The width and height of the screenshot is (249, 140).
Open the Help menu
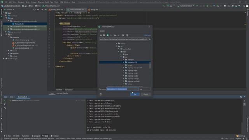pyautogui.click(x=73, y=2)
